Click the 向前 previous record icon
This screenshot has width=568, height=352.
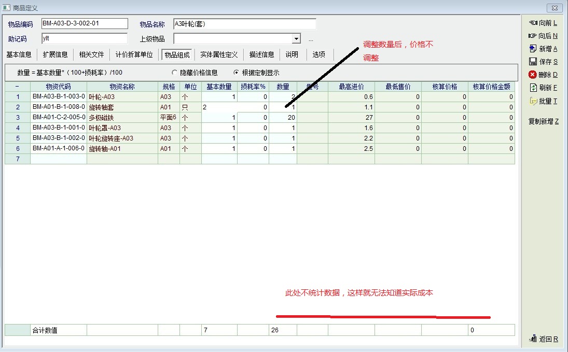pos(532,23)
